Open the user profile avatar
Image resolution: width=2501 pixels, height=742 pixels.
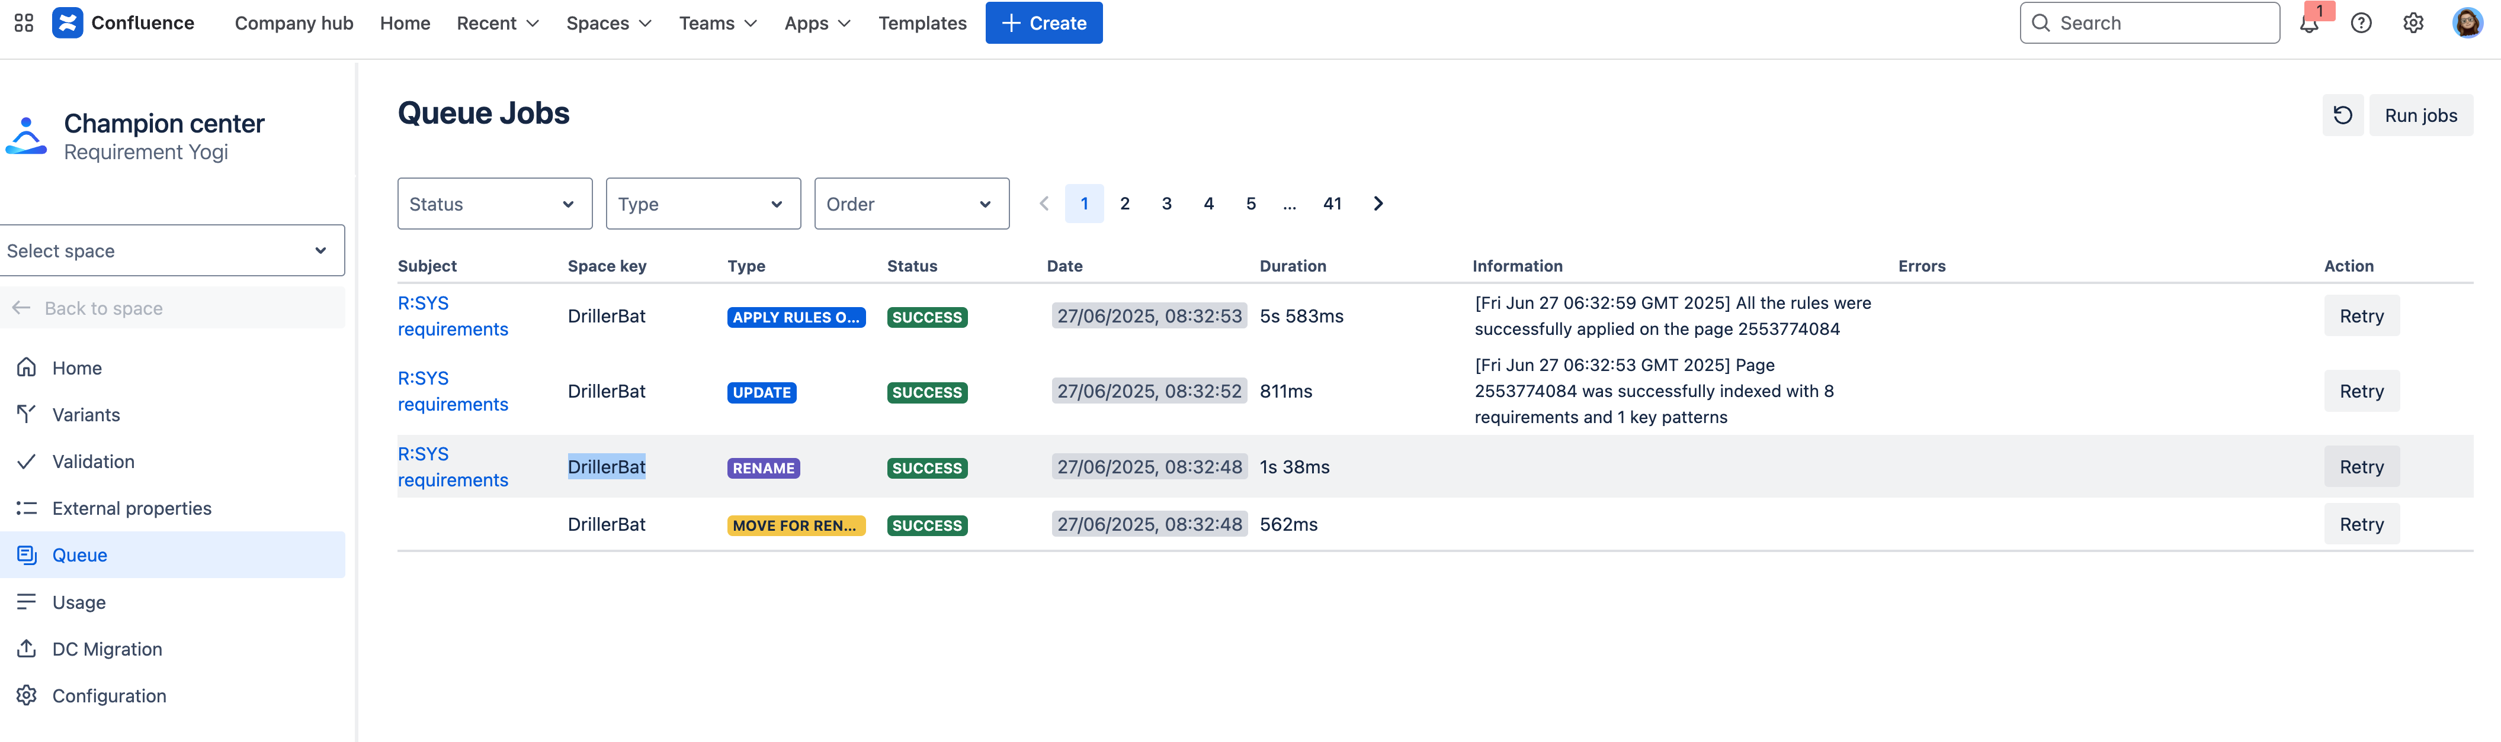tap(2466, 23)
